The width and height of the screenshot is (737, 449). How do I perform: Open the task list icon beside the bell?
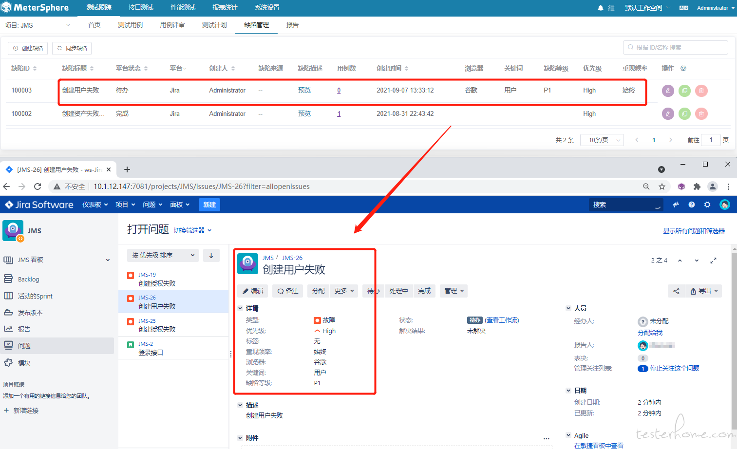coord(611,8)
